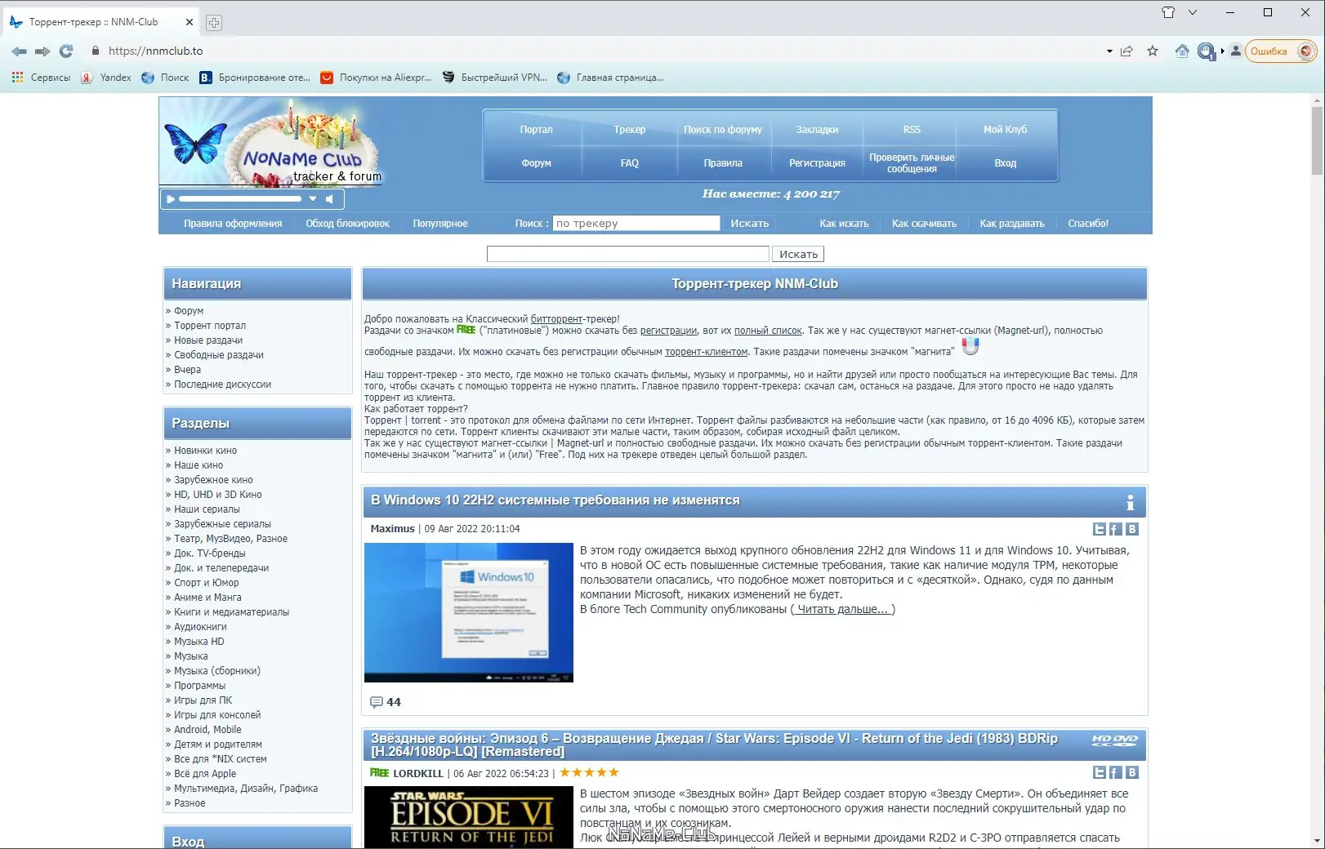The height and width of the screenshot is (849, 1325).
Task: Open the Правила оформления link
Action: (233, 224)
